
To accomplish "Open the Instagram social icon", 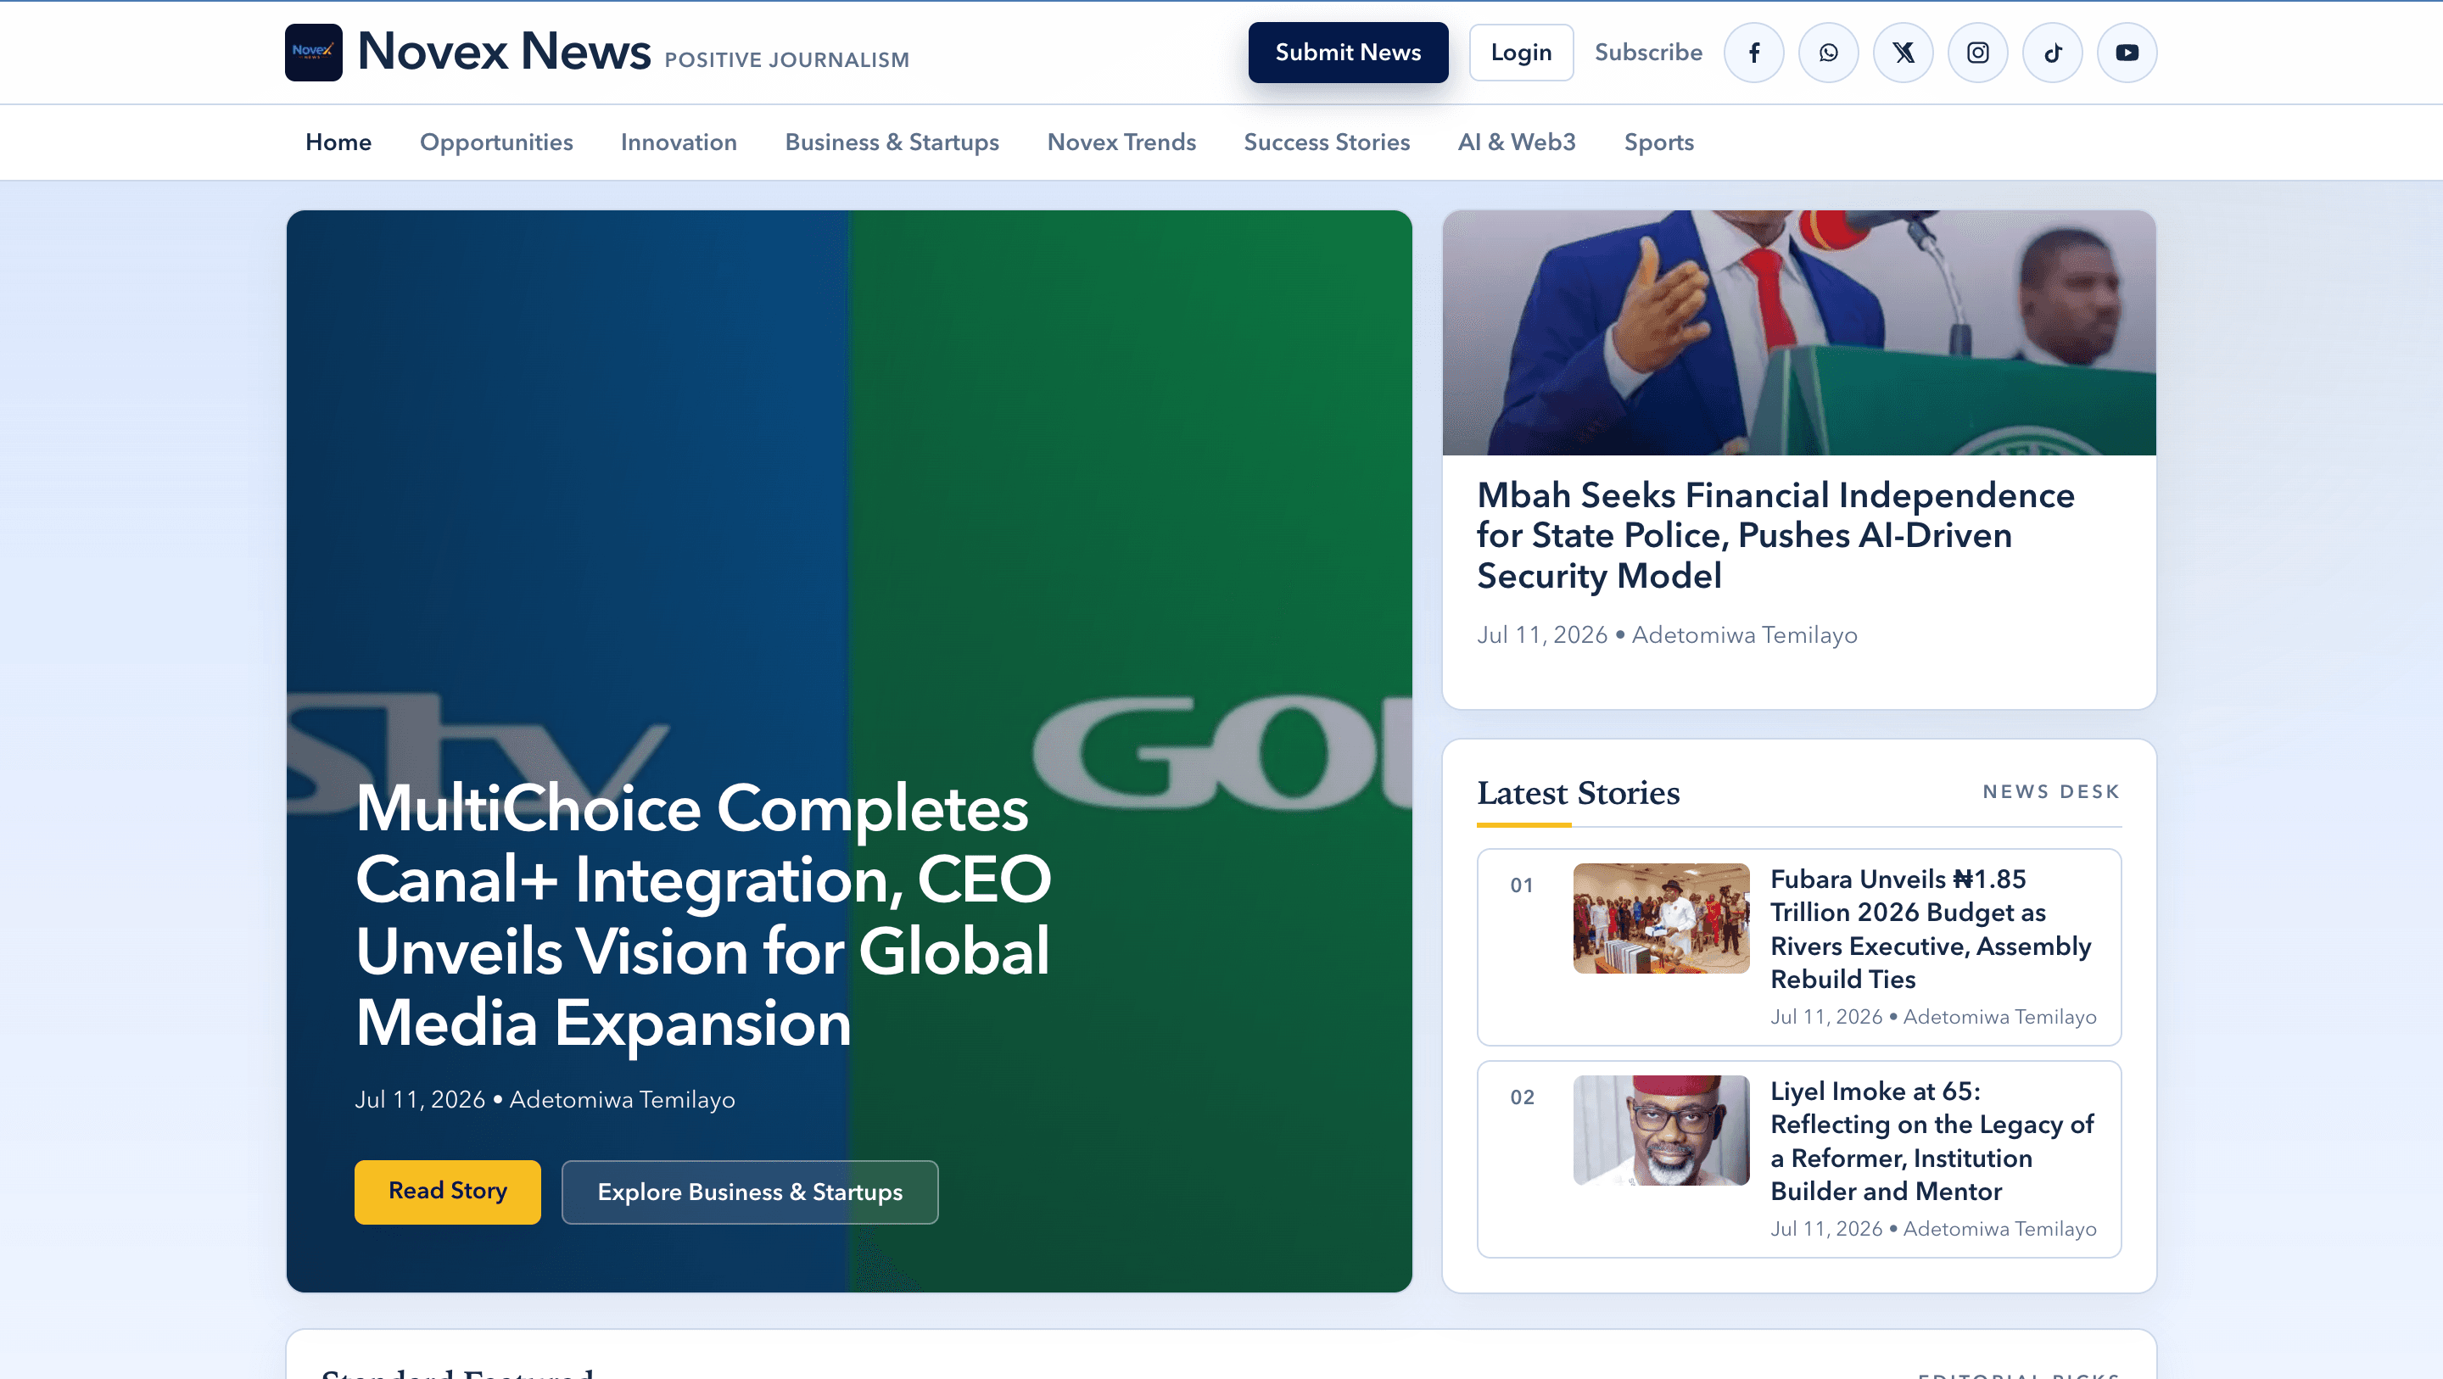I will (x=1978, y=53).
